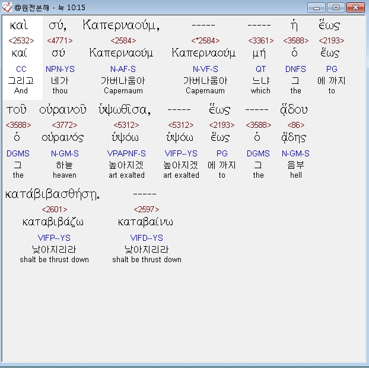
Task: Click Strong's number <2601>
Action: tap(55, 209)
